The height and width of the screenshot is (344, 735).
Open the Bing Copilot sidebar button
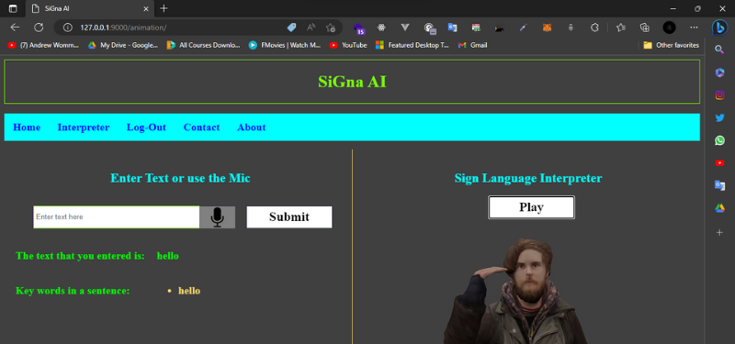pyautogui.click(x=719, y=28)
